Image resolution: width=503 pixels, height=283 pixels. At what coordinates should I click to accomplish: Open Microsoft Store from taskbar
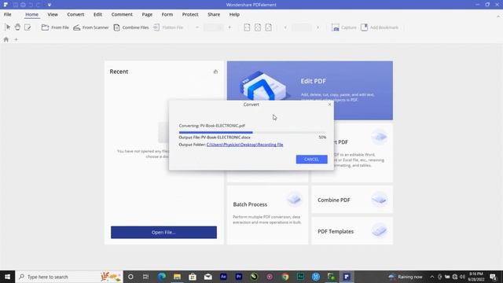(x=193, y=277)
